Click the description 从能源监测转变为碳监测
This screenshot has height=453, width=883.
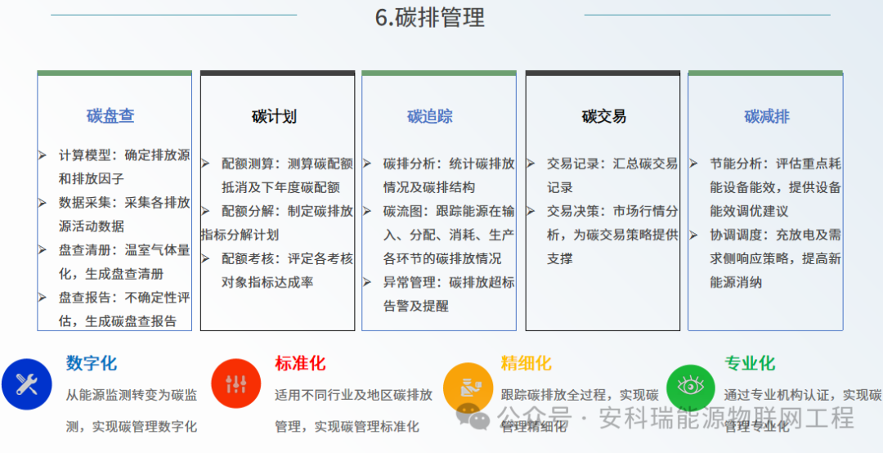point(132,410)
